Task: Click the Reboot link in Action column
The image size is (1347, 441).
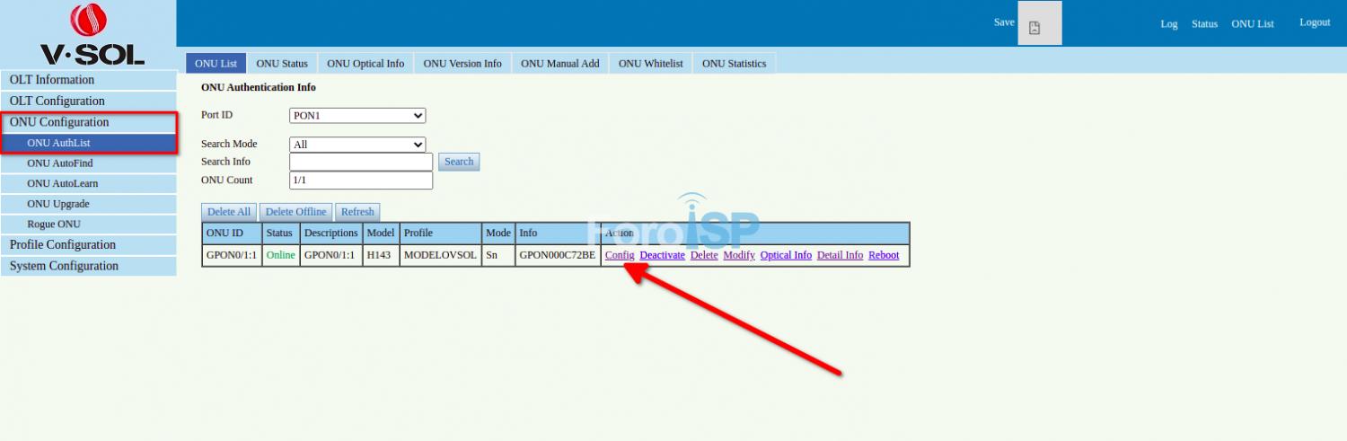Action: coord(884,255)
